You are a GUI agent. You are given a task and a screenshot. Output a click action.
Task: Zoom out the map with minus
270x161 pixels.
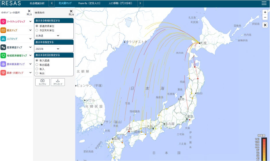(x=265, y=17)
